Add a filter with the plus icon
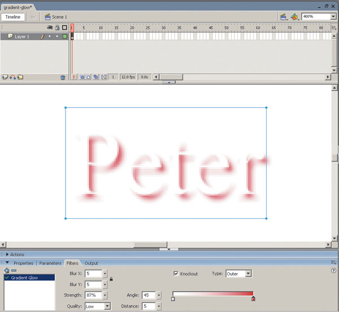Viewport: 339px width, 312px height. coord(7,271)
